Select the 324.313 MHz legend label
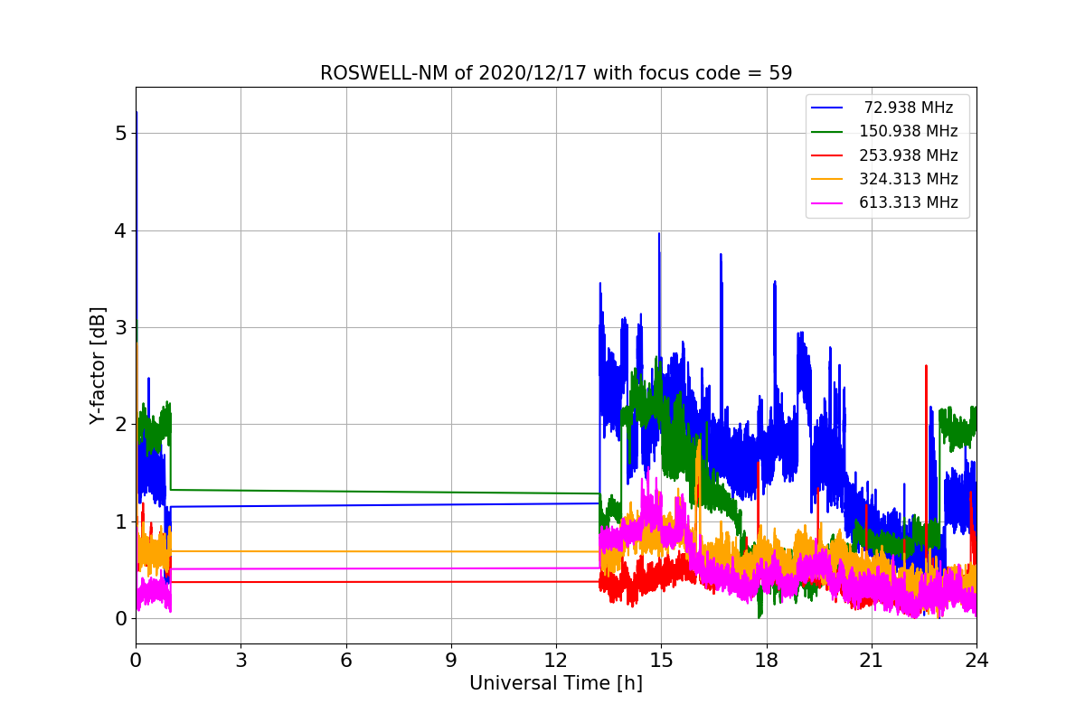1085x723 pixels. 909,179
